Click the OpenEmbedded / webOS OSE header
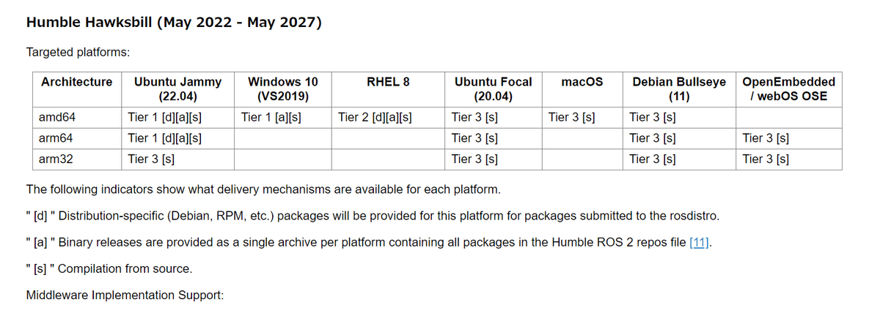Viewport: 880px width, 313px height. (789, 88)
